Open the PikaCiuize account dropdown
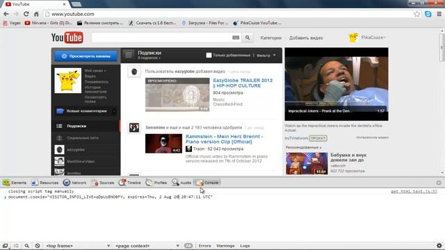This screenshot has width=445, height=250. point(373,37)
